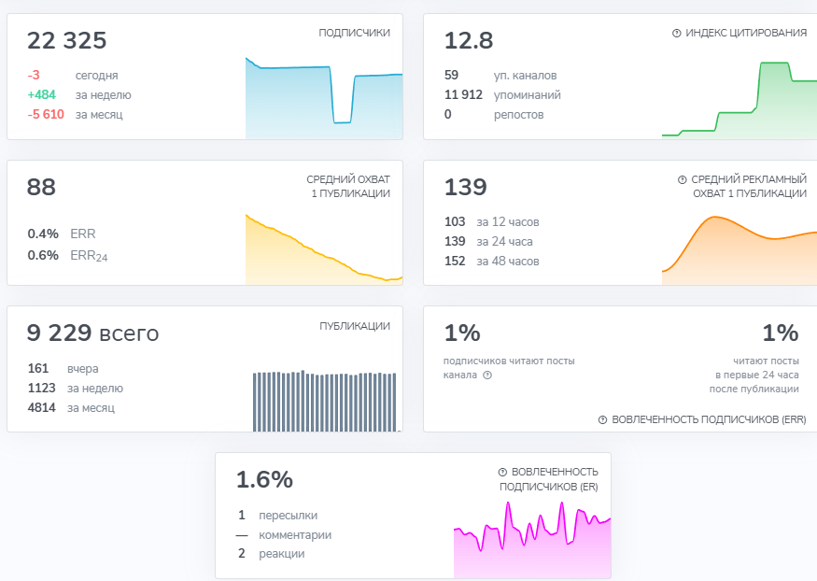Click the '-5 610' monthly subscriber change
This screenshot has width=817, height=581.
coord(46,114)
